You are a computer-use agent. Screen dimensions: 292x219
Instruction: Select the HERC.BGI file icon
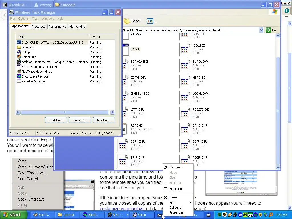click(x=185, y=81)
